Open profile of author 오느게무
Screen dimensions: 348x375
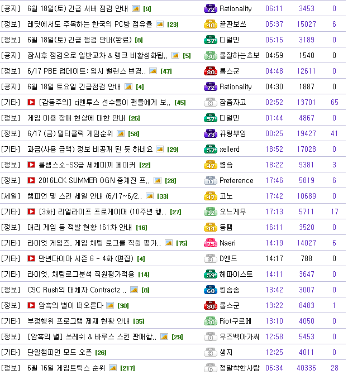click(232, 211)
